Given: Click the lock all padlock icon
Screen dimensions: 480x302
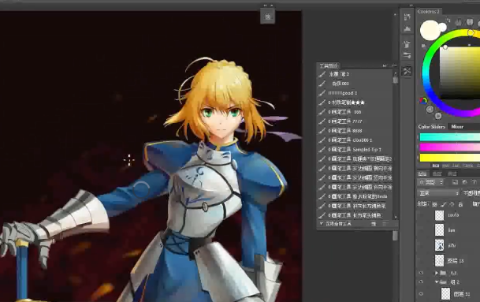Looking at the screenshot, I should 460,204.
